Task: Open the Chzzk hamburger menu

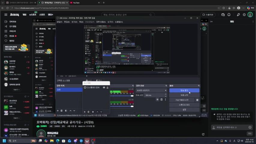Action: (x=6, y=14)
